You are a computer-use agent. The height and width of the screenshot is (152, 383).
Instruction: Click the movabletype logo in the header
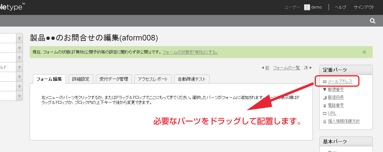[12, 7]
